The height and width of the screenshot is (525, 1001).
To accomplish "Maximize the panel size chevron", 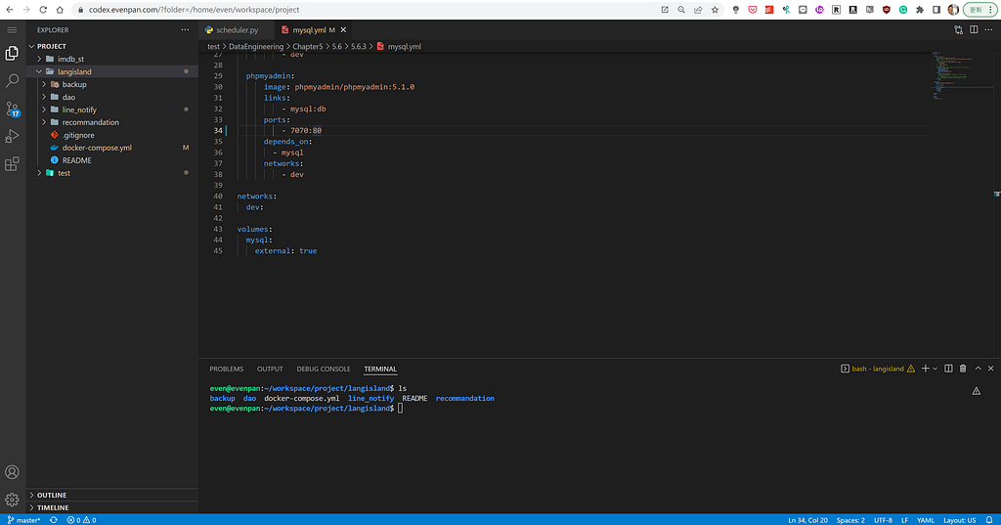I will pos(978,369).
